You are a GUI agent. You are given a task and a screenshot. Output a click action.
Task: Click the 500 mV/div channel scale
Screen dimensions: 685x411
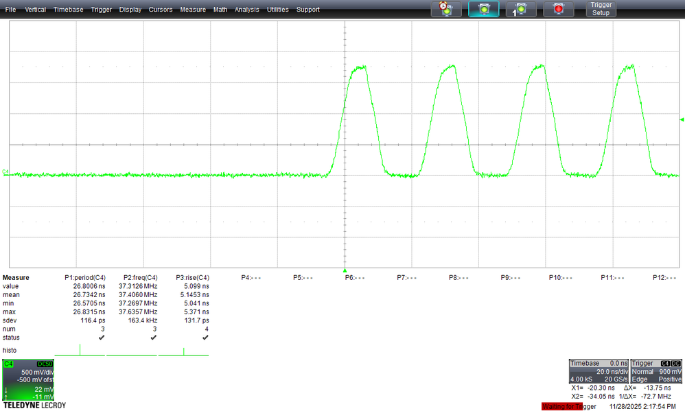coord(37,372)
